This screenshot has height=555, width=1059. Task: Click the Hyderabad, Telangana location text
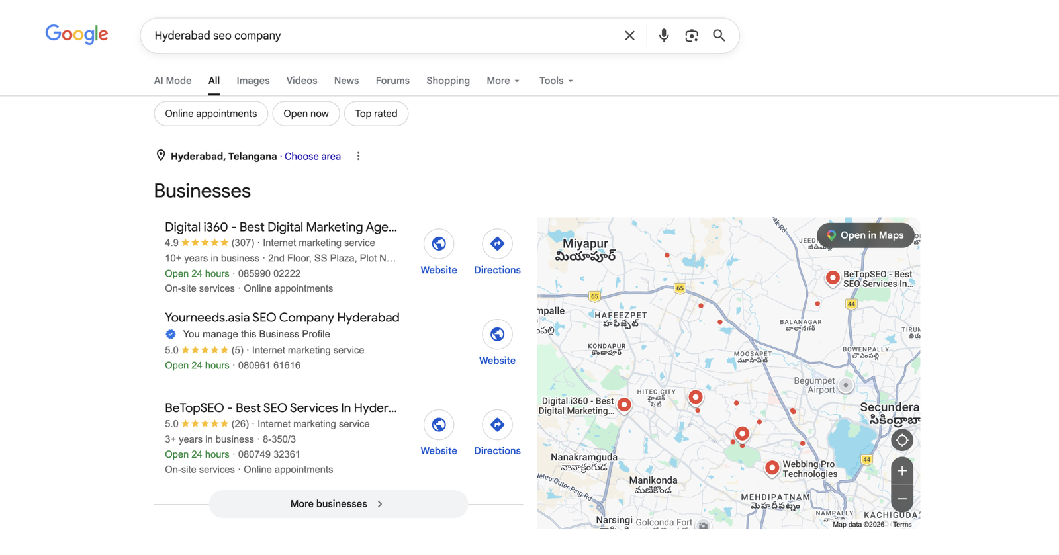pyautogui.click(x=224, y=156)
